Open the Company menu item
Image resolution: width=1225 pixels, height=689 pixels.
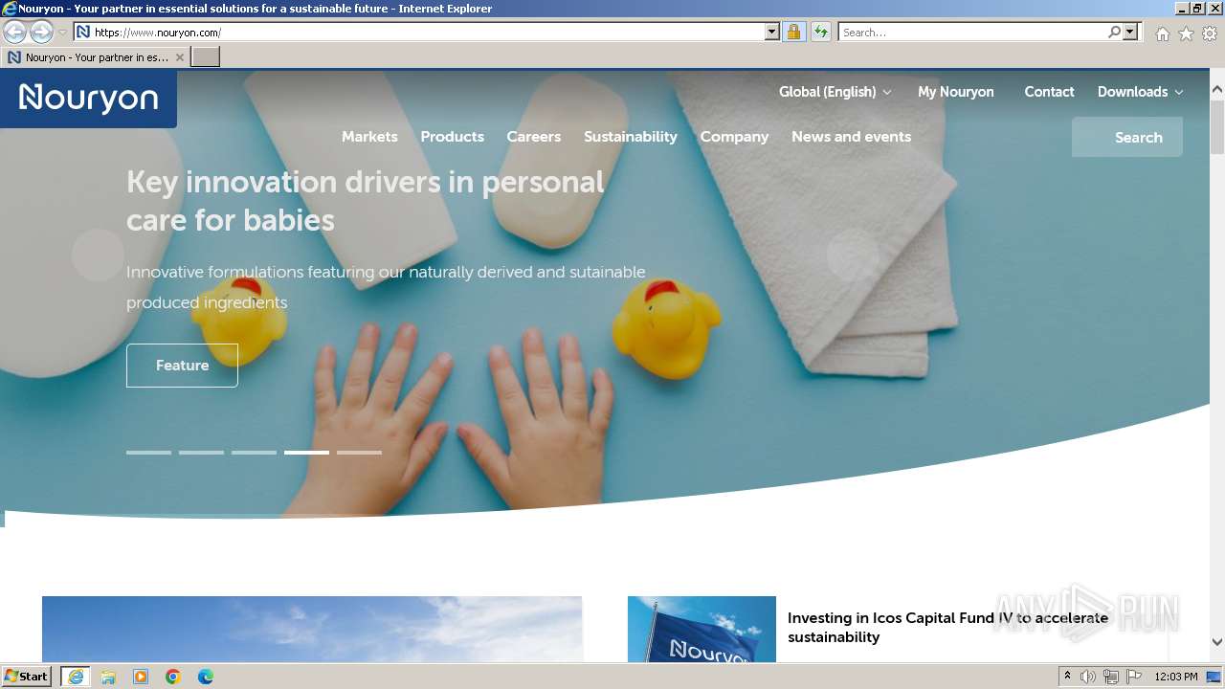pyautogui.click(x=734, y=137)
